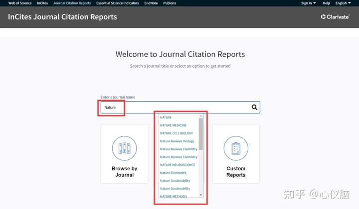
Task: Select Nature Reviews Urology suggestion
Action: tap(177, 141)
